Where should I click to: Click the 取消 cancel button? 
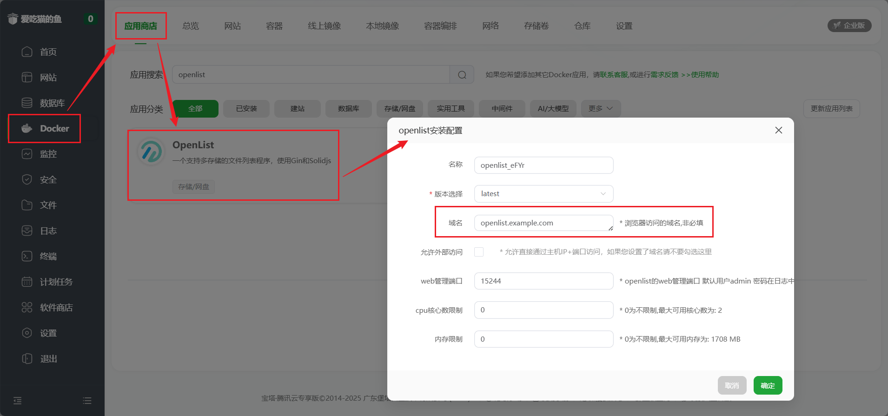pos(732,385)
